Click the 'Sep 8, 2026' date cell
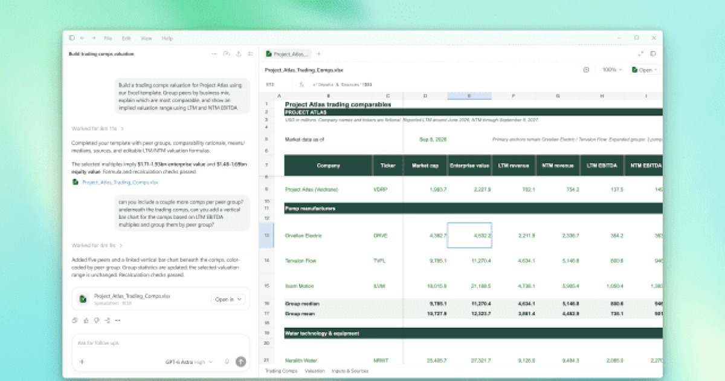Viewport: 725px width, 381px height. pyautogui.click(x=433, y=139)
